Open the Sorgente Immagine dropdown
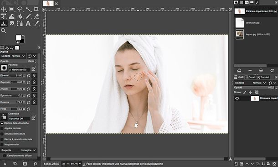 (19, 150)
